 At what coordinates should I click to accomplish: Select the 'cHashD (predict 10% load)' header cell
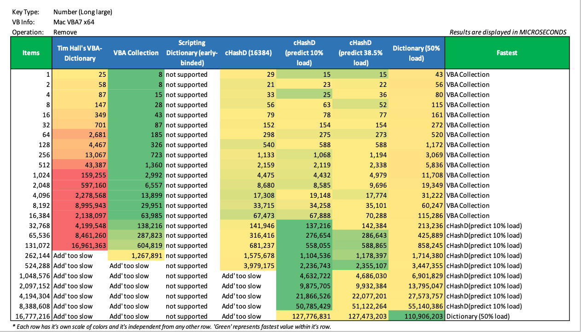[x=304, y=53]
